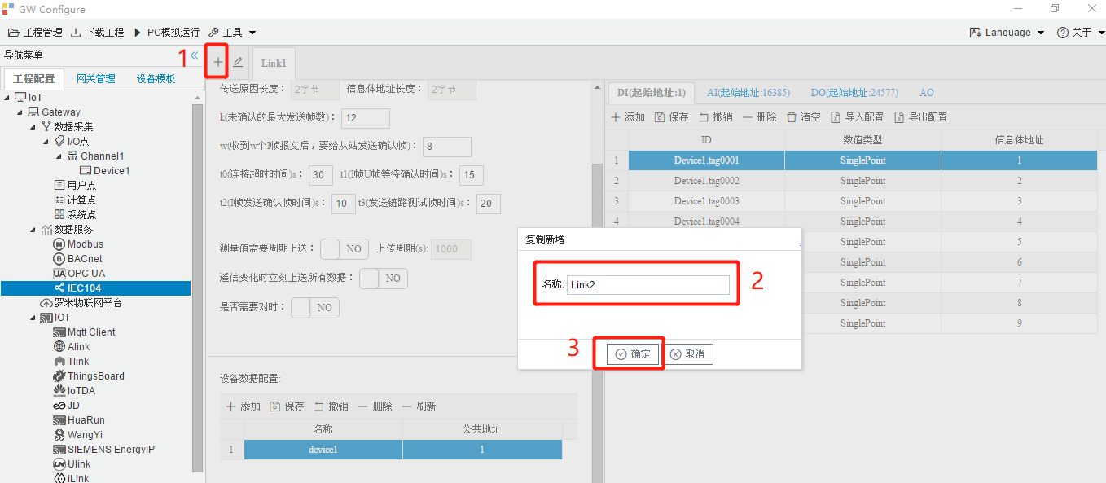Switch to AO tab
1106x483 pixels.
pyautogui.click(x=927, y=93)
